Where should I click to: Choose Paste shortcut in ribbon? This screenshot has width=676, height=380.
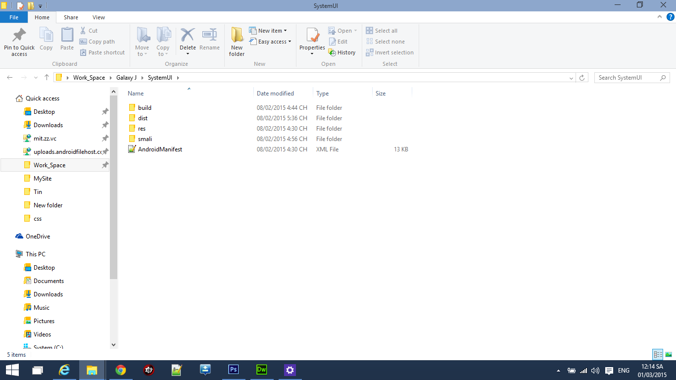pos(102,52)
